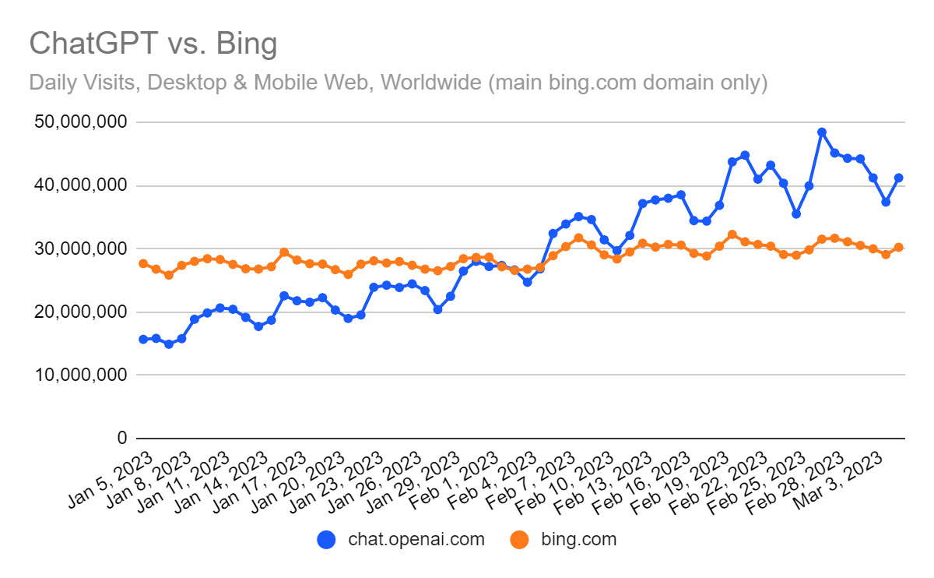This screenshot has width=934, height=578.
Task: Click the blue chat.openai.com legend dot
Action: pos(327,539)
